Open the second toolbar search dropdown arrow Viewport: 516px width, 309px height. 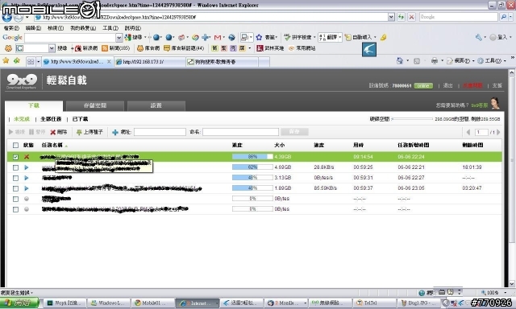(52, 48)
